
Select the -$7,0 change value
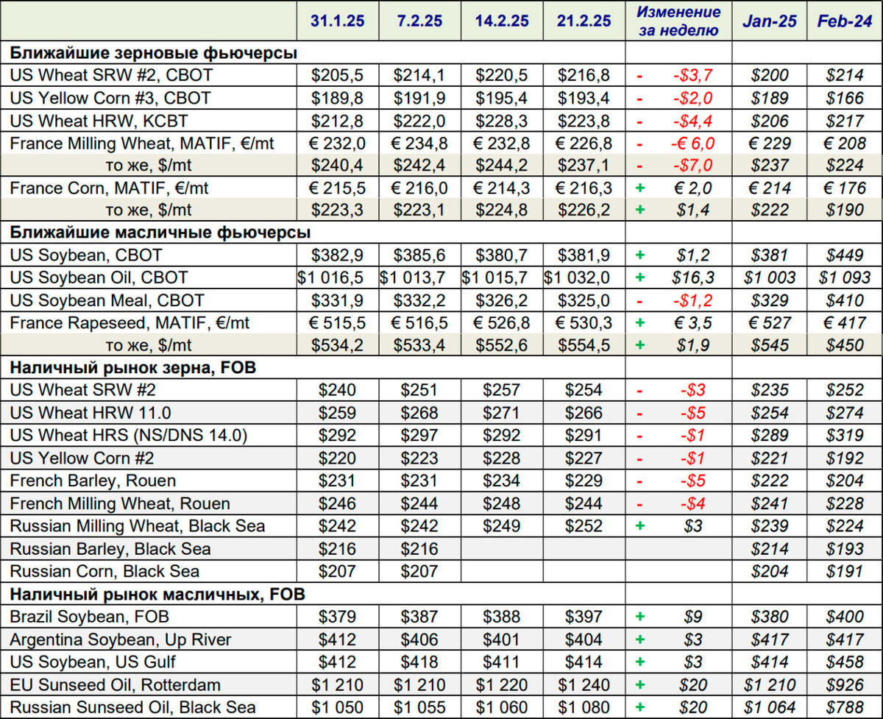pyautogui.click(x=692, y=166)
